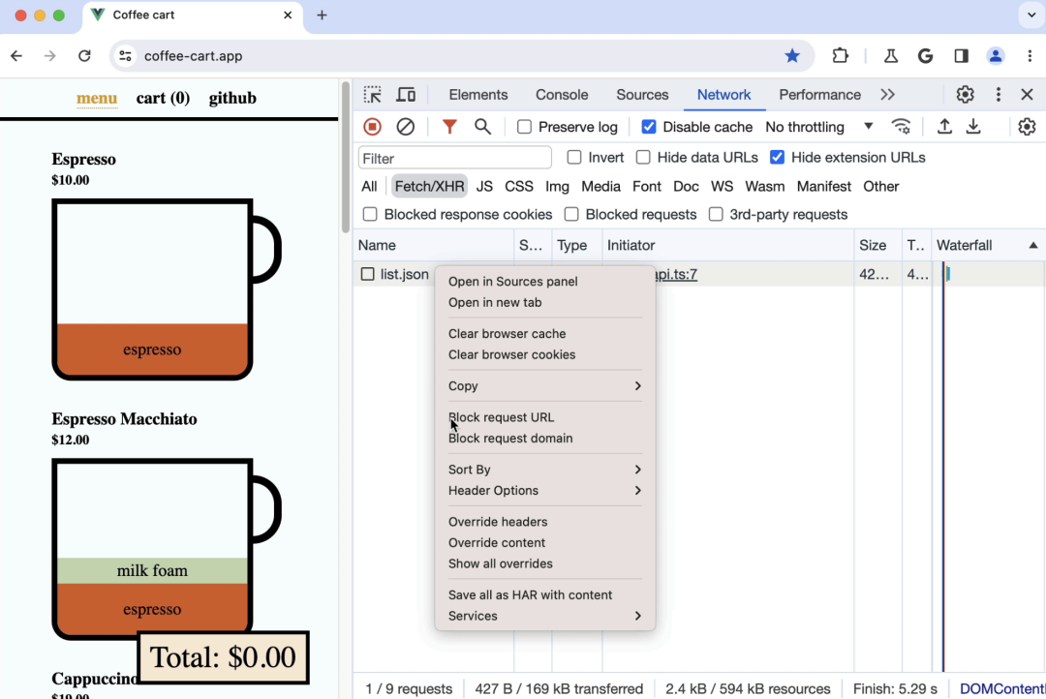Import HAR file upload arrow
1046x699 pixels.
(944, 127)
